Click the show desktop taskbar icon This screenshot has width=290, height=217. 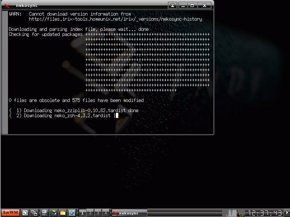click(25, 213)
